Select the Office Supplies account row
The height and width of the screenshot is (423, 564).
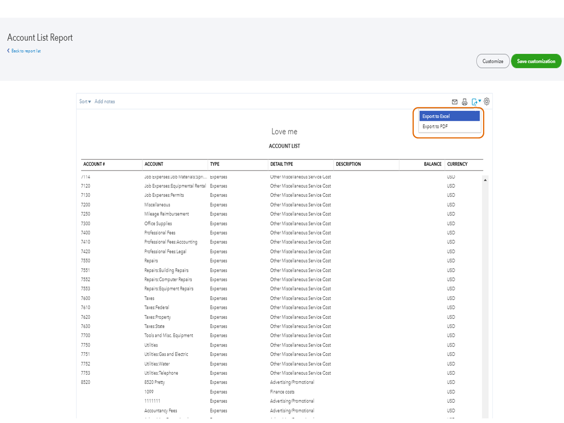pos(157,223)
